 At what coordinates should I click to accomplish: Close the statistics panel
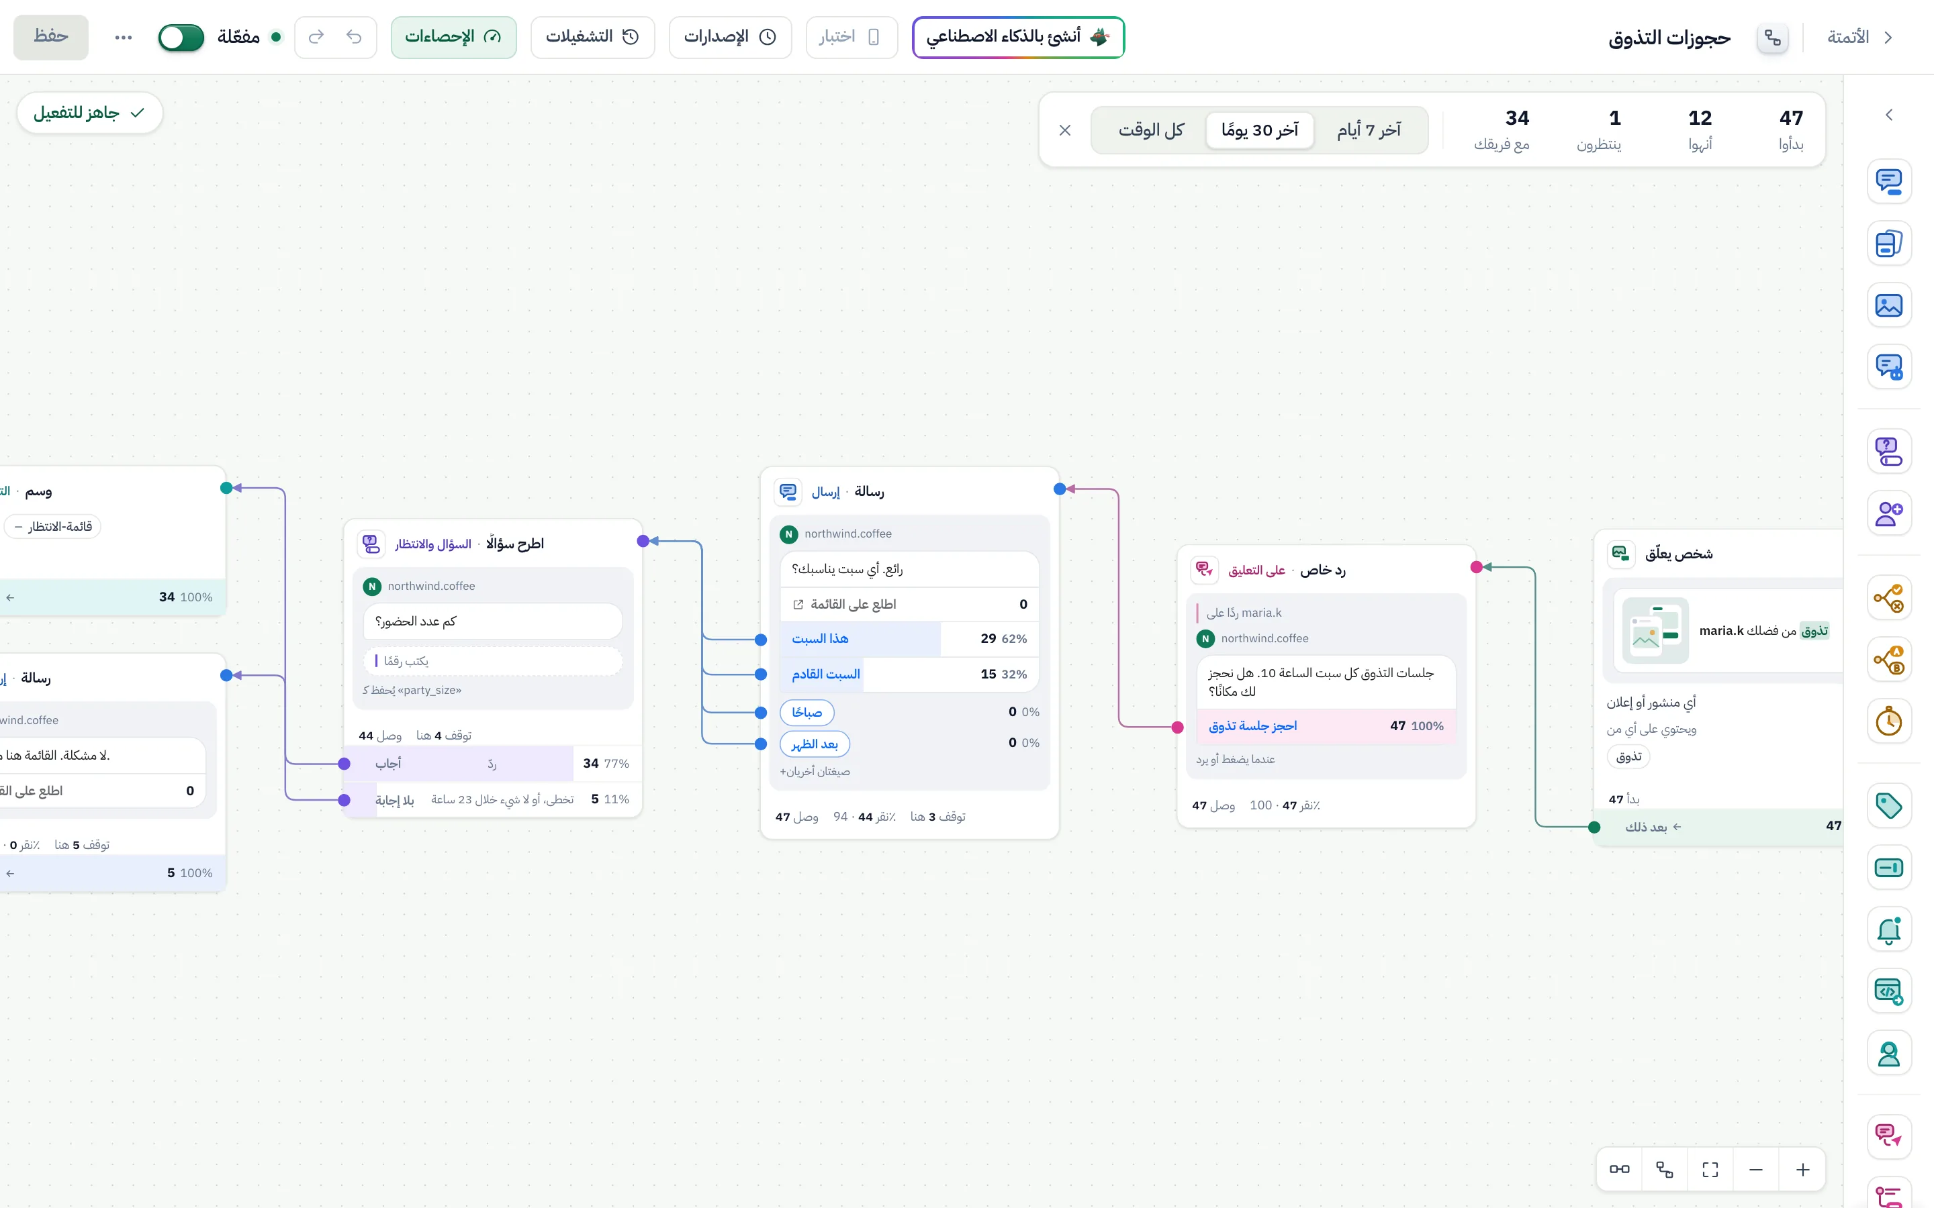1064,130
